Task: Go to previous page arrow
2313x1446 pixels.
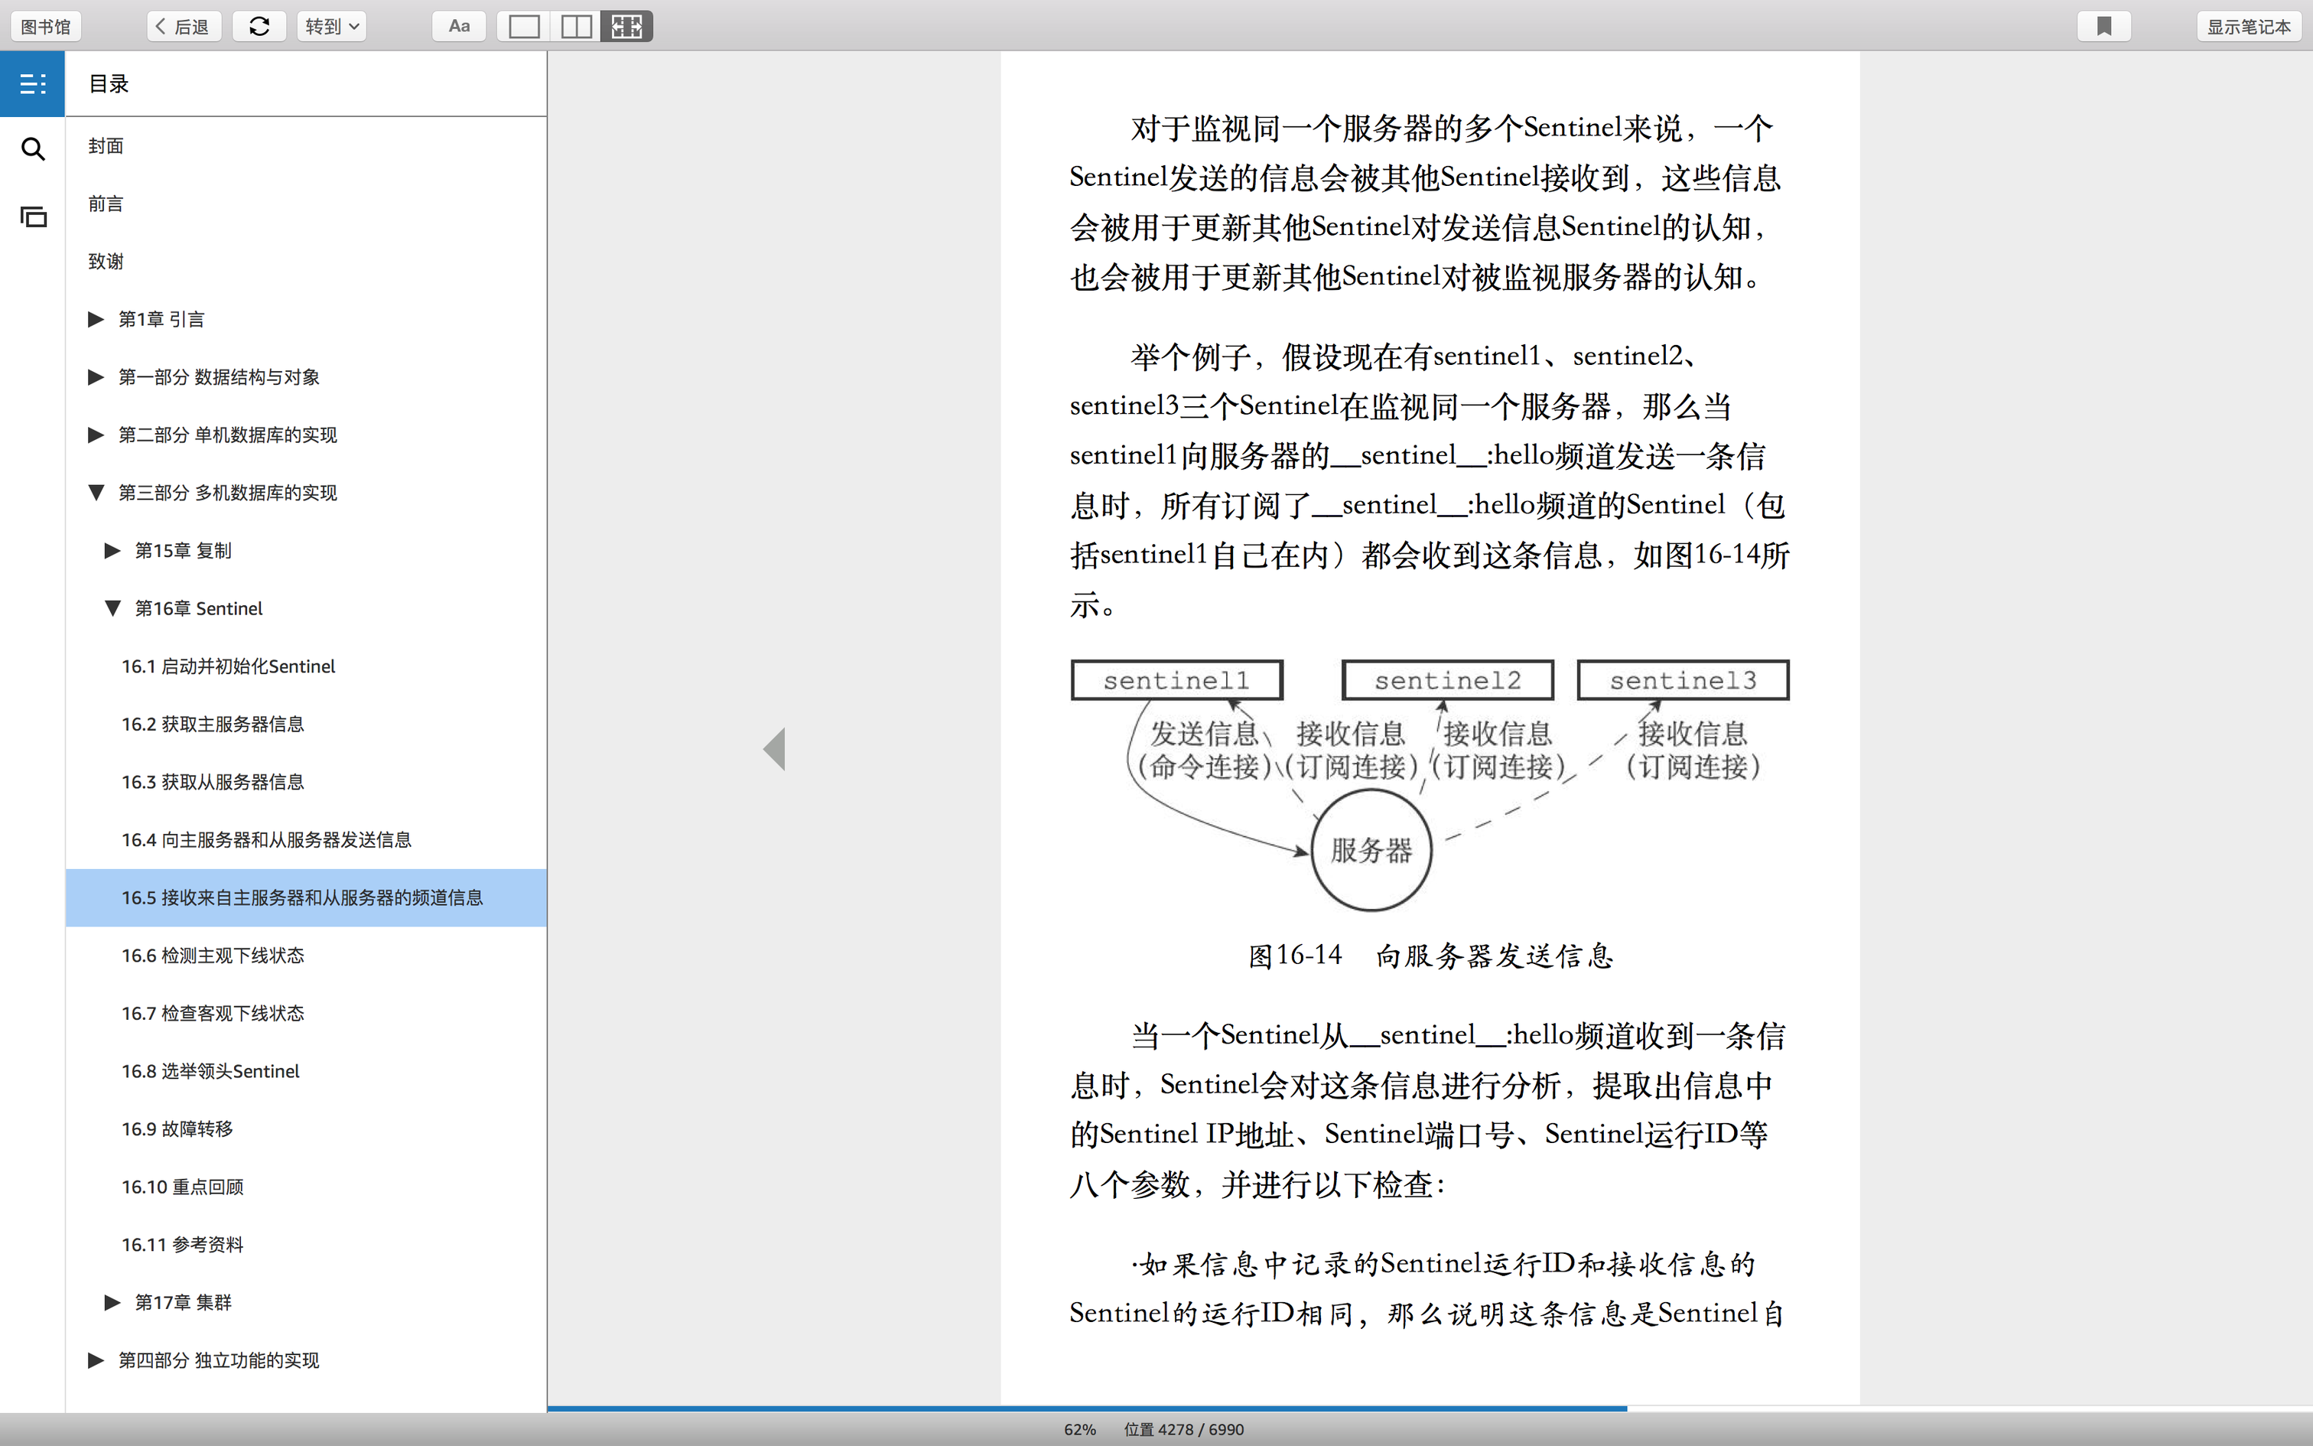Action: click(775, 749)
